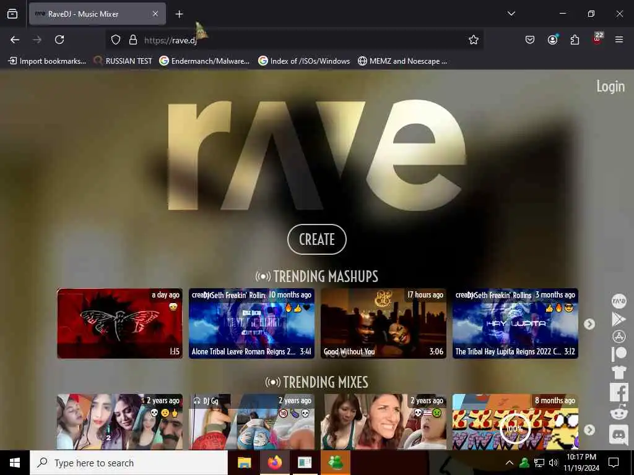
Task: Open the notification center icon
Action: tap(614, 463)
